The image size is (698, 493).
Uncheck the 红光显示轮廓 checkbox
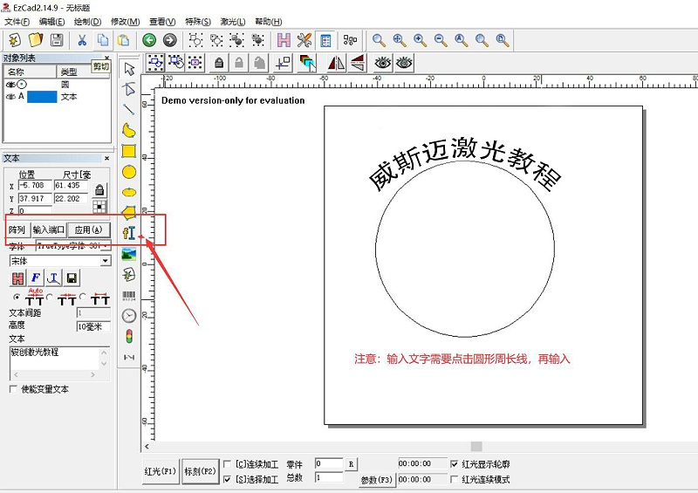[454, 464]
